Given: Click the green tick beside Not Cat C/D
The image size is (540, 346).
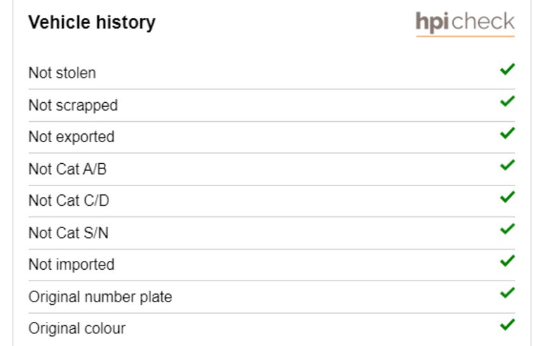Looking at the screenshot, I should click(508, 197).
